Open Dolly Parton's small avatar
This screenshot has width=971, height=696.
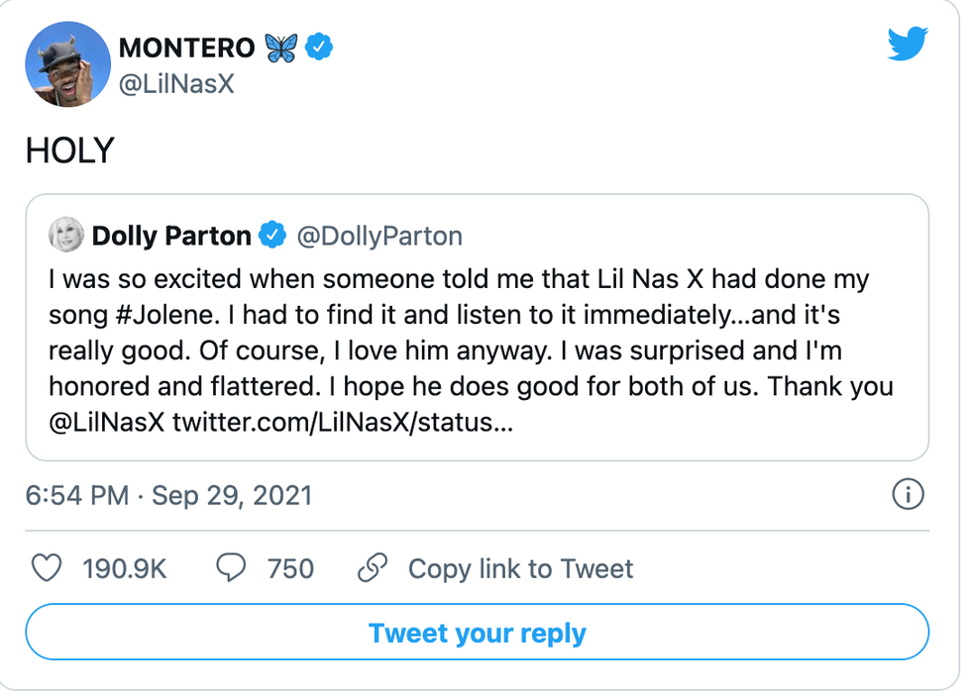click(66, 236)
